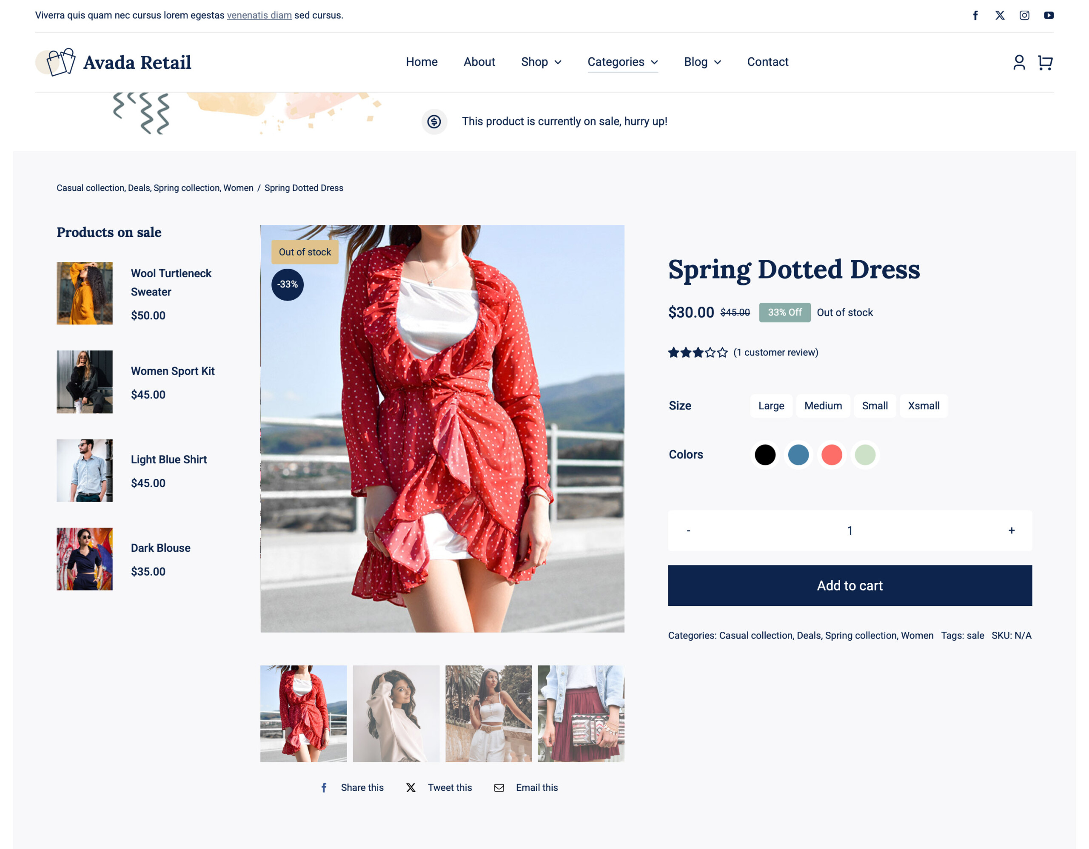Go to the Home menu item

coord(421,62)
